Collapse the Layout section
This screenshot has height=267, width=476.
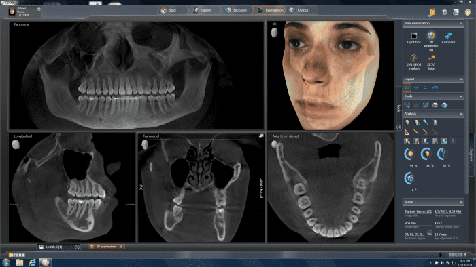[x=461, y=79]
